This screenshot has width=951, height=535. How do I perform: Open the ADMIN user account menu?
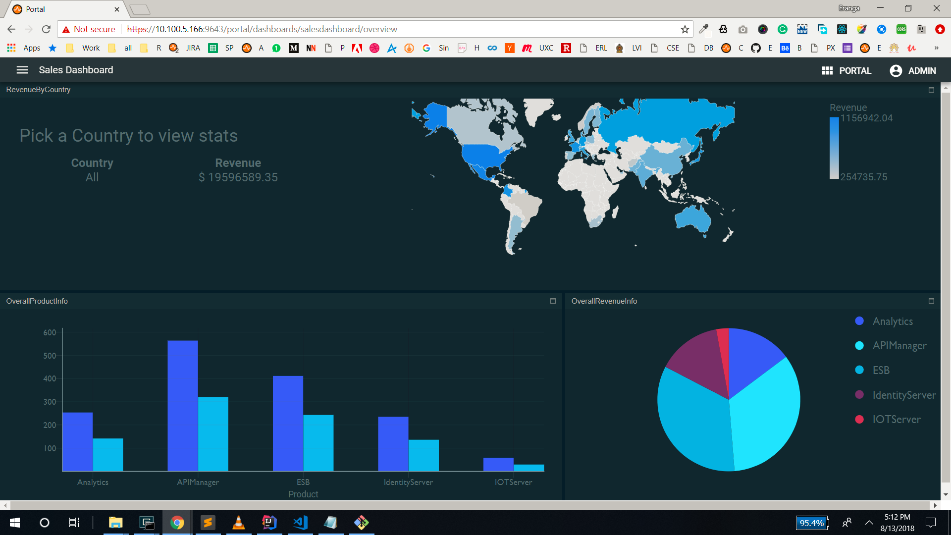913,70
